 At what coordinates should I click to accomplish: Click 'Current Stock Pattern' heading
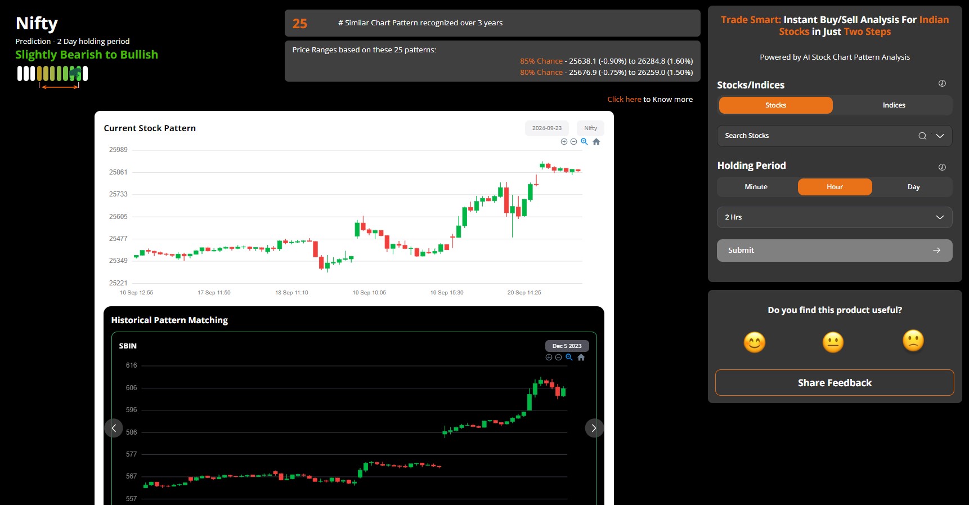[x=150, y=128]
